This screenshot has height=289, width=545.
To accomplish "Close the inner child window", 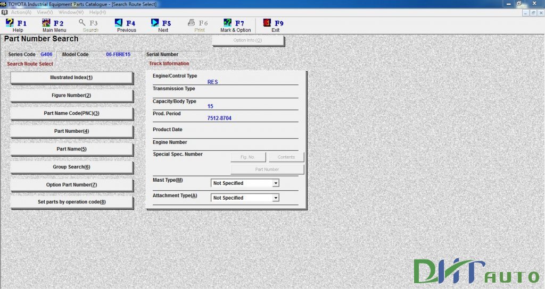I will [x=541, y=13].
